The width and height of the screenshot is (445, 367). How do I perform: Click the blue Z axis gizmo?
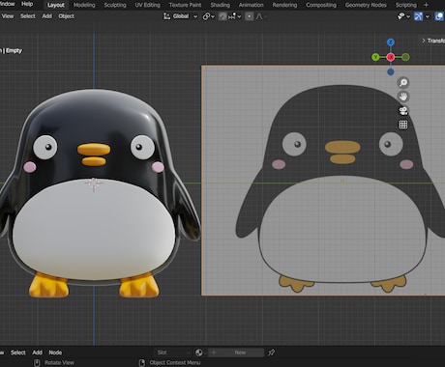pos(391,42)
